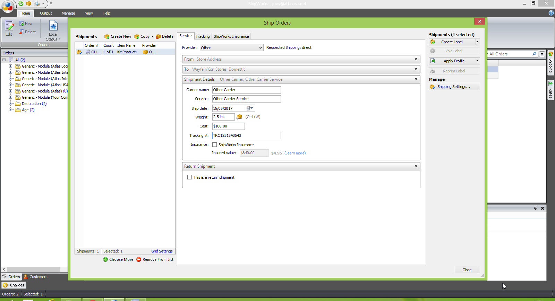The image size is (555, 301).
Task: Click the Weight input field
Action: point(223,117)
